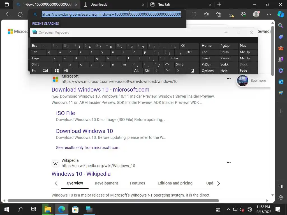The image size is (287, 215).
Task: Open sidebar Outlook icon
Action: tap(281, 82)
